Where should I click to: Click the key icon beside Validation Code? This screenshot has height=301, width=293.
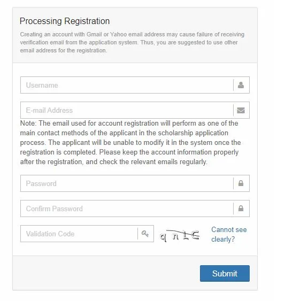tap(145, 234)
